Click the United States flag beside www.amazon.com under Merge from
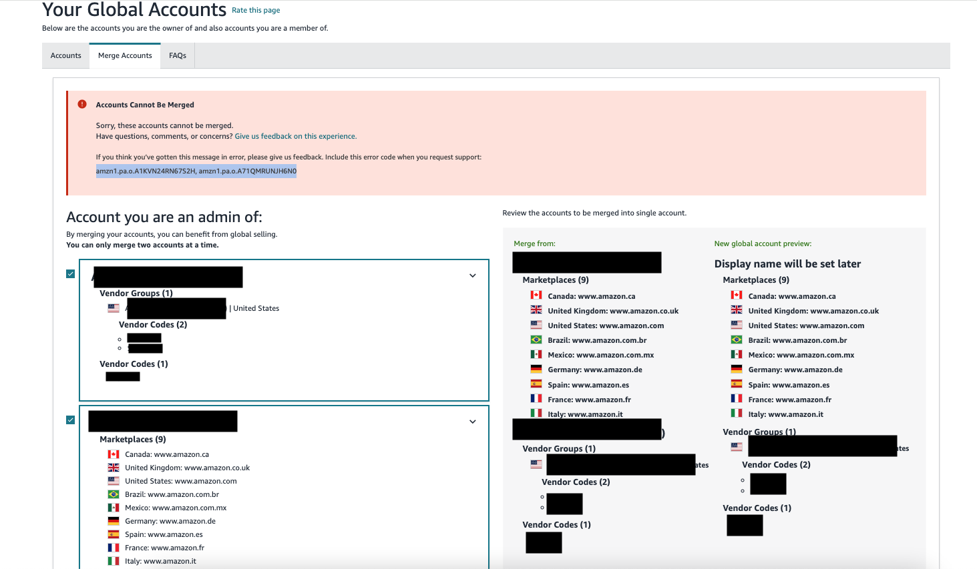The width and height of the screenshot is (977, 569). pos(536,325)
